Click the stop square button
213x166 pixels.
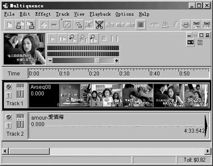pyautogui.click(x=104, y=39)
